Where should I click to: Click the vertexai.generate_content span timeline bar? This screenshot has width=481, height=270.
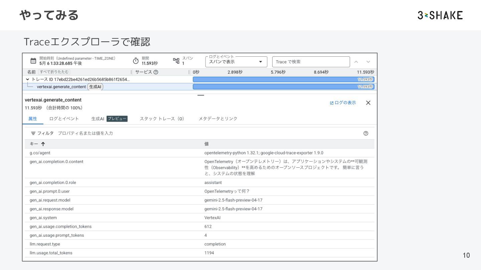[x=283, y=87]
